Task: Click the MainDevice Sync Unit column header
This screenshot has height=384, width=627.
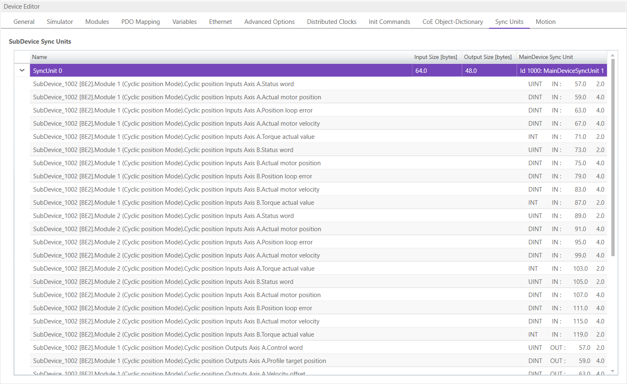Action: click(x=545, y=57)
